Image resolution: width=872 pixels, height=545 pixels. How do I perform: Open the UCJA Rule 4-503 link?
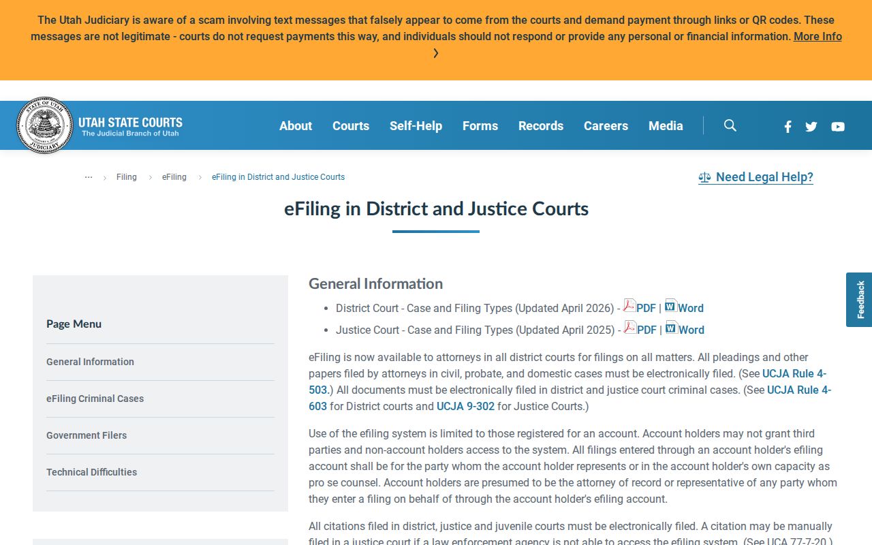[794, 373]
